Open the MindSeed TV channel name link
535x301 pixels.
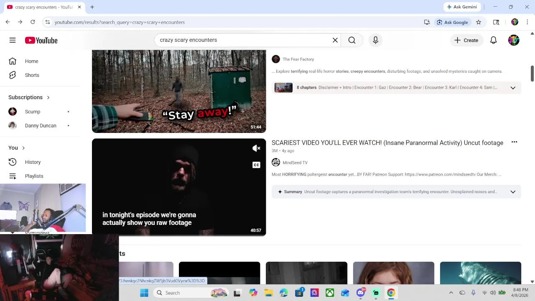click(x=295, y=163)
